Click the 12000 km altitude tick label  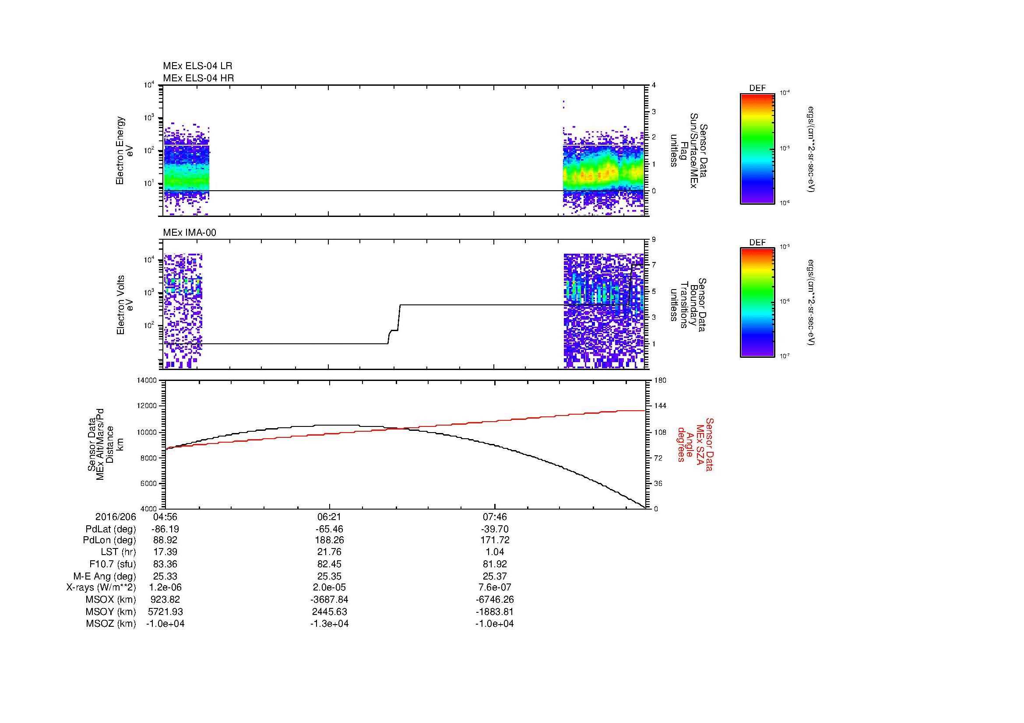click(x=147, y=406)
